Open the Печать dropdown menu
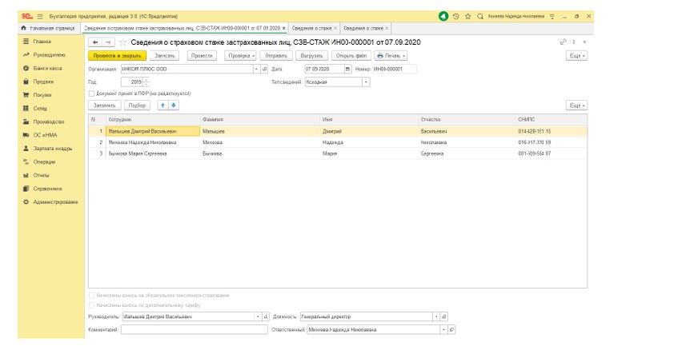The width and height of the screenshot is (678, 358). pyautogui.click(x=391, y=56)
